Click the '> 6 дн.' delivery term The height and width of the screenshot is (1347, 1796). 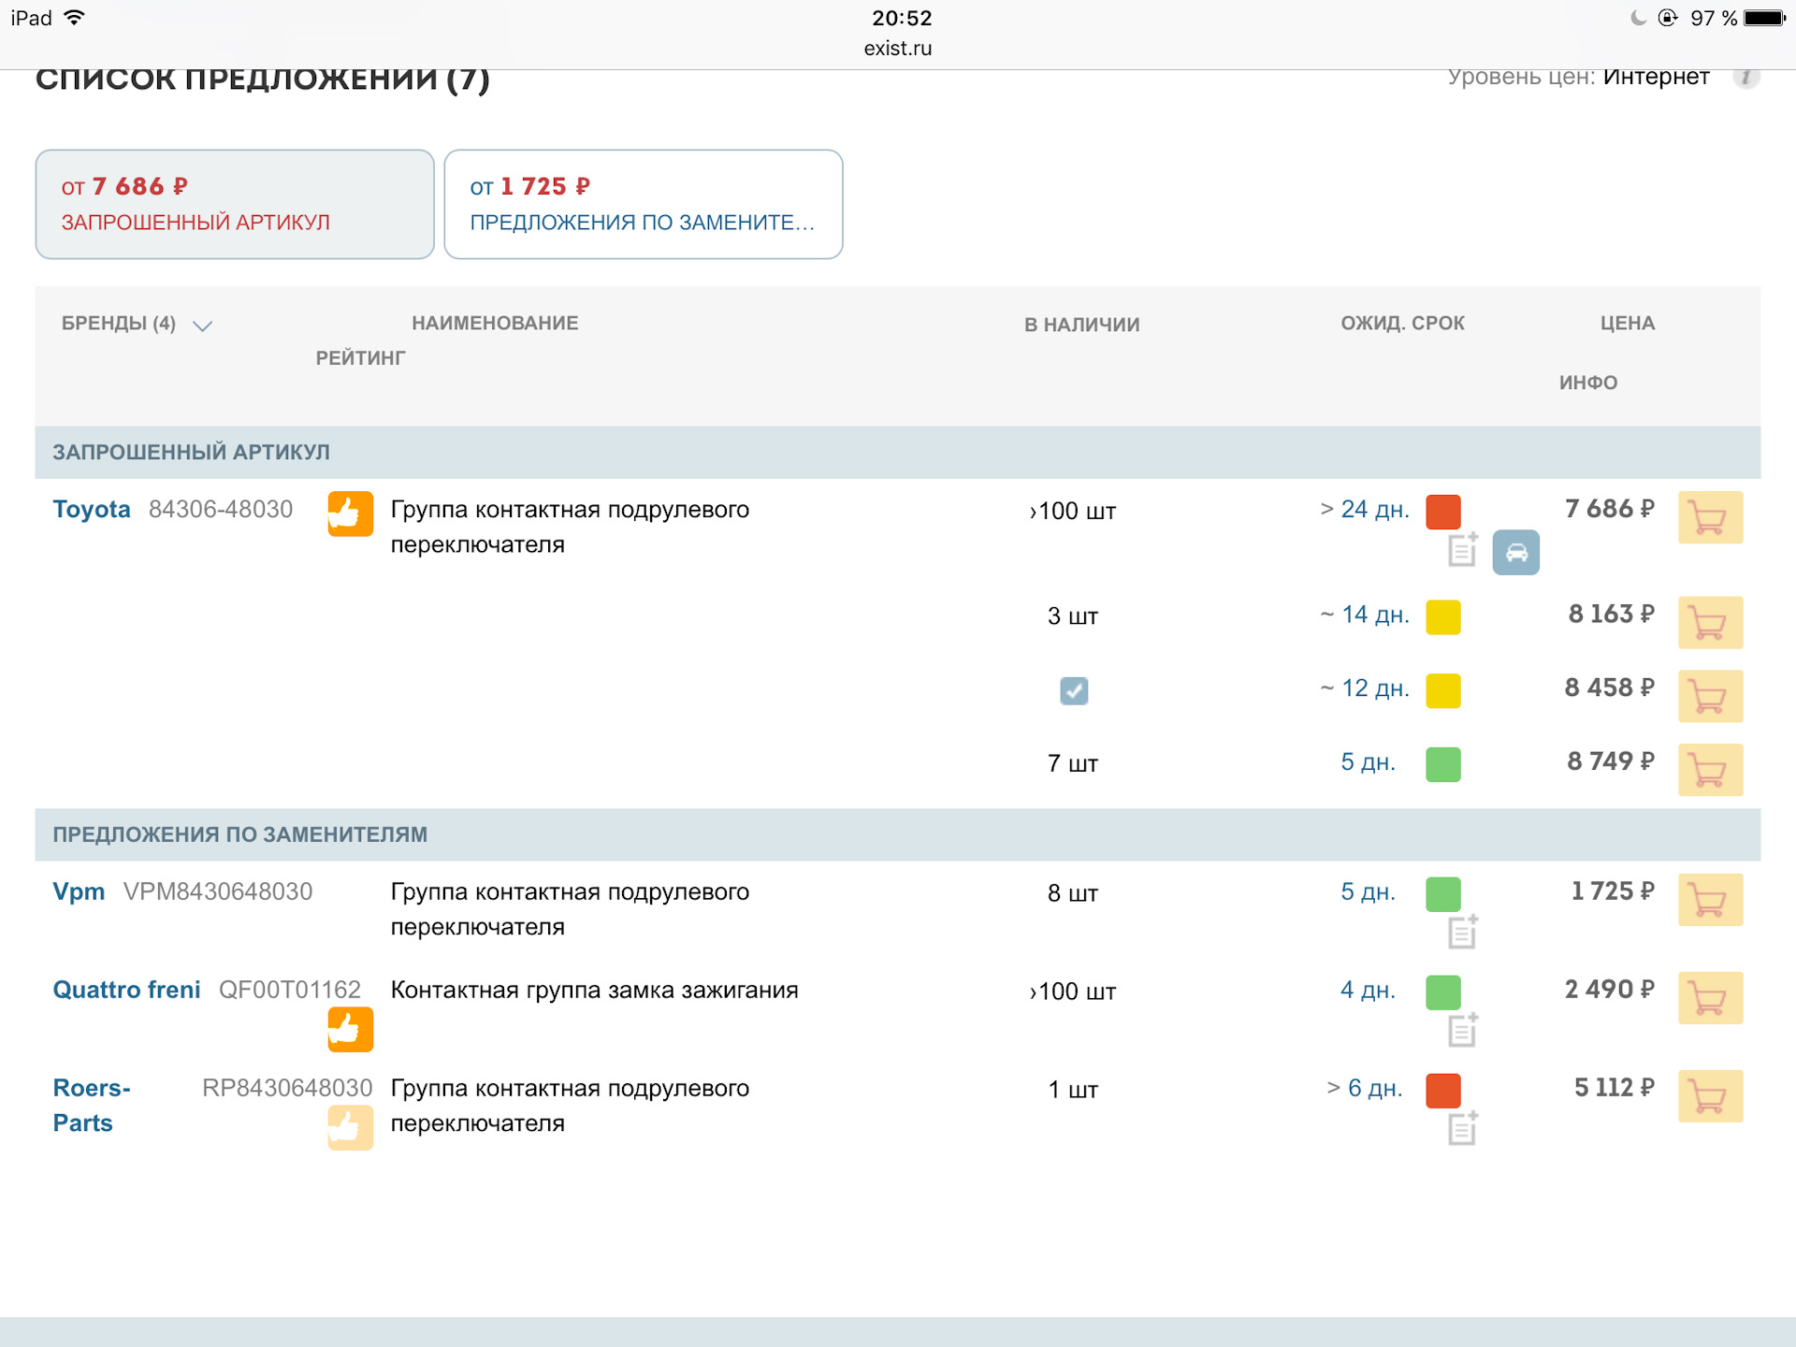(1365, 1088)
